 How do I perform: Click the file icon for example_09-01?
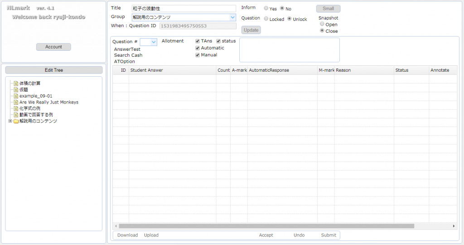pos(16,96)
